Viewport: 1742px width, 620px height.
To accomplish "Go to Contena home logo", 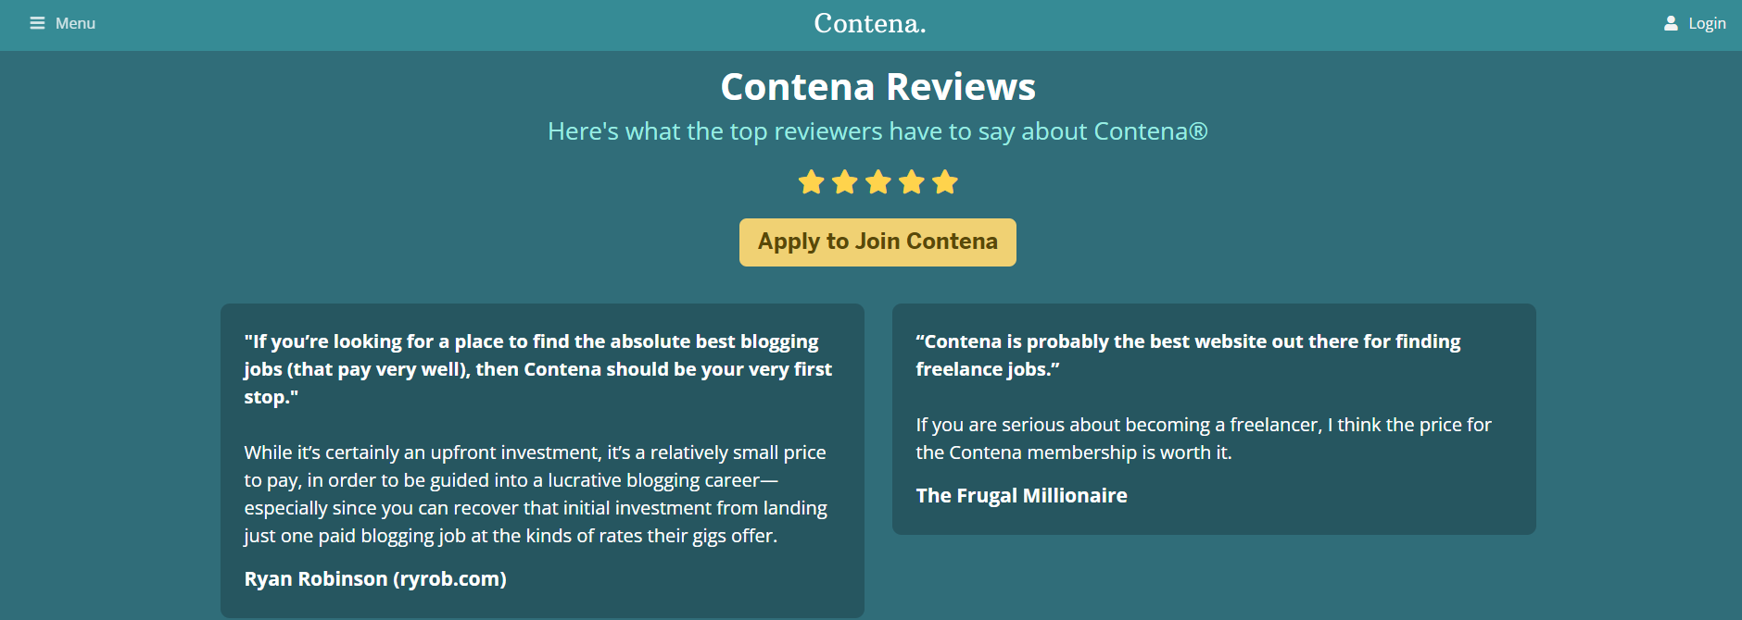I will tap(870, 23).
